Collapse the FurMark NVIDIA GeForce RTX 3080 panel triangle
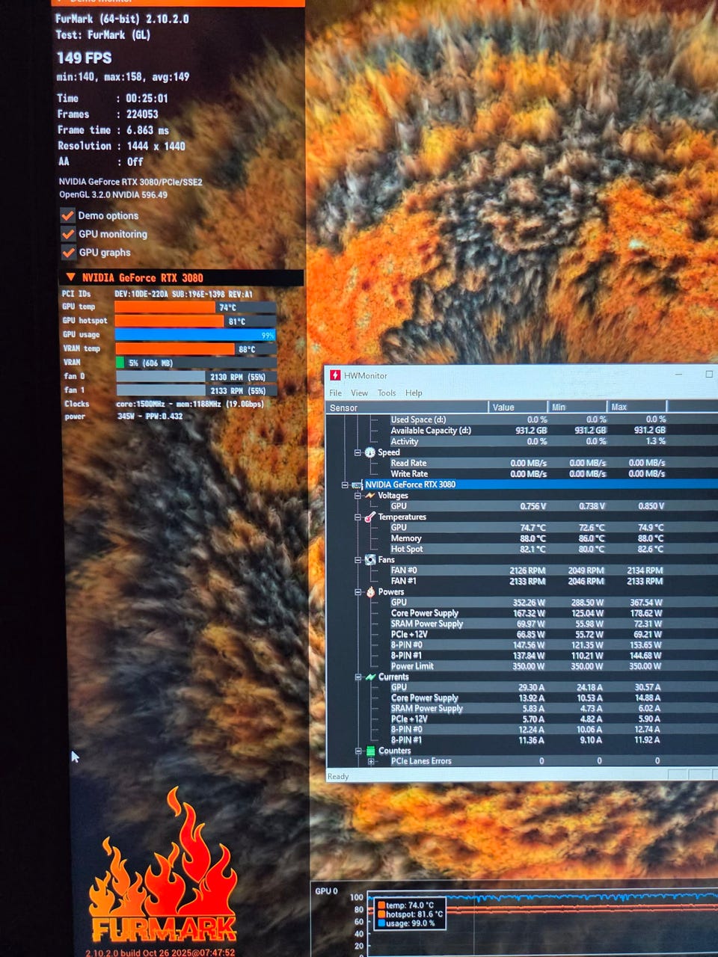The width and height of the screenshot is (718, 957). coord(71,277)
